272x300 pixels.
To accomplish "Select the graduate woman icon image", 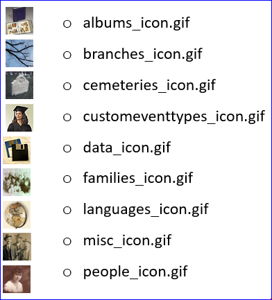I will coord(19,118).
